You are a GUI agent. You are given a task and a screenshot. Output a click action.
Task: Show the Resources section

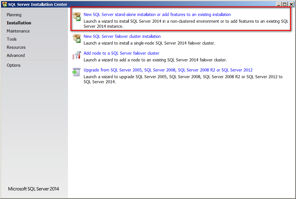(x=16, y=47)
